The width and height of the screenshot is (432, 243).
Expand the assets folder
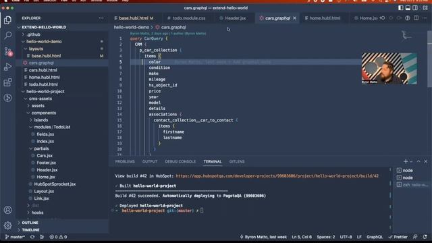62,106
